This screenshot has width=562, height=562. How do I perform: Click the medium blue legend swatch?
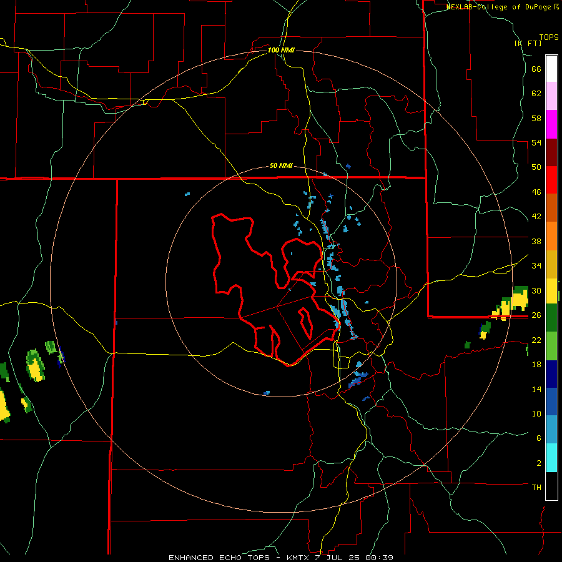[x=551, y=402]
